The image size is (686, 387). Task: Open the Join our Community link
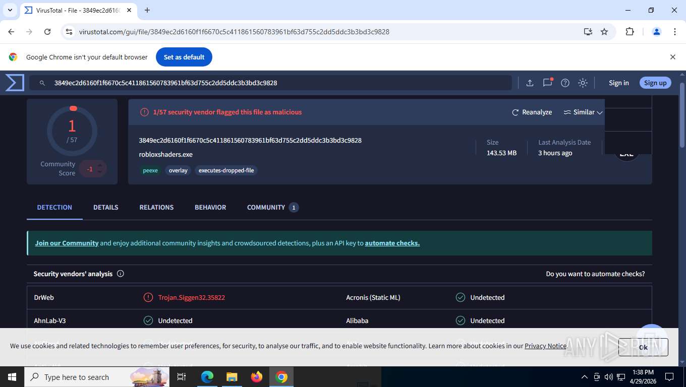tap(67, 243)
